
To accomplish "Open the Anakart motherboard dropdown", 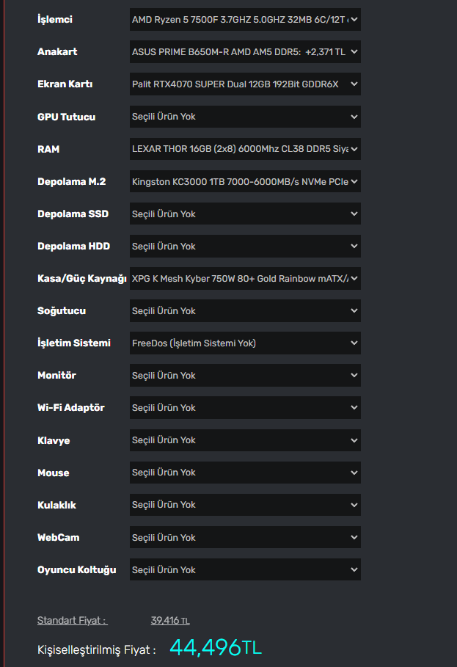I will [245, 52].
